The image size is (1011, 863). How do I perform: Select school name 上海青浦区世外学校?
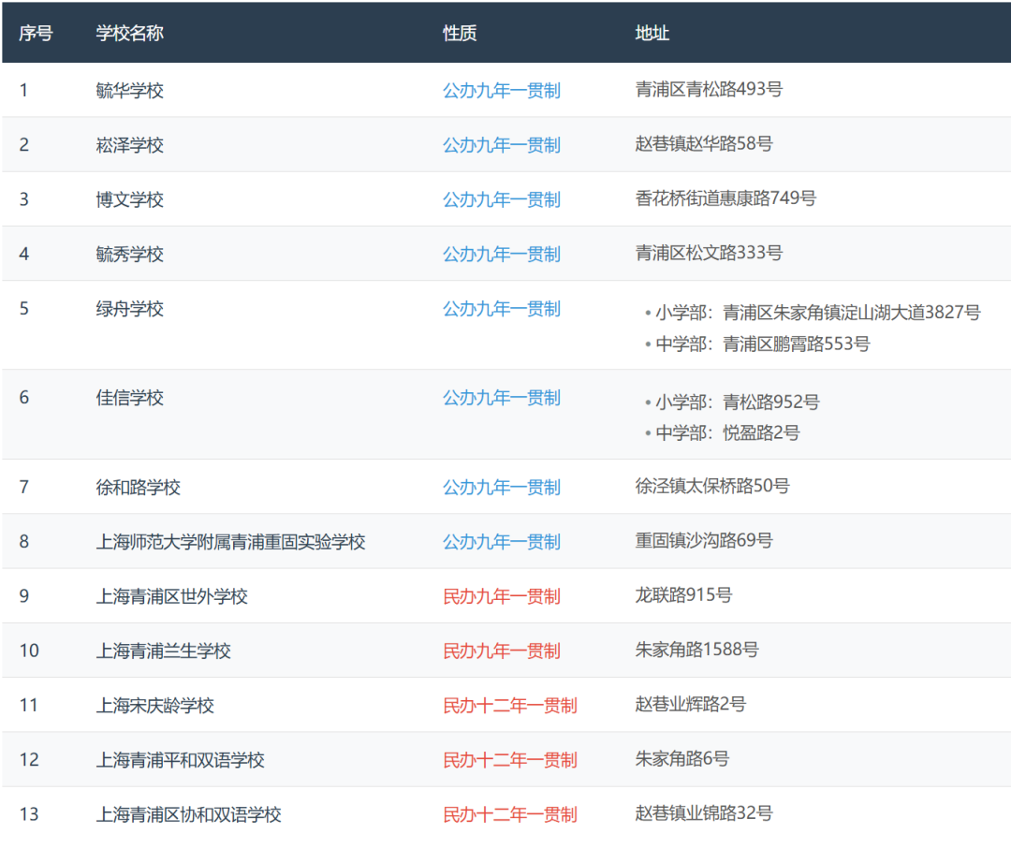(x=171, y=596)
